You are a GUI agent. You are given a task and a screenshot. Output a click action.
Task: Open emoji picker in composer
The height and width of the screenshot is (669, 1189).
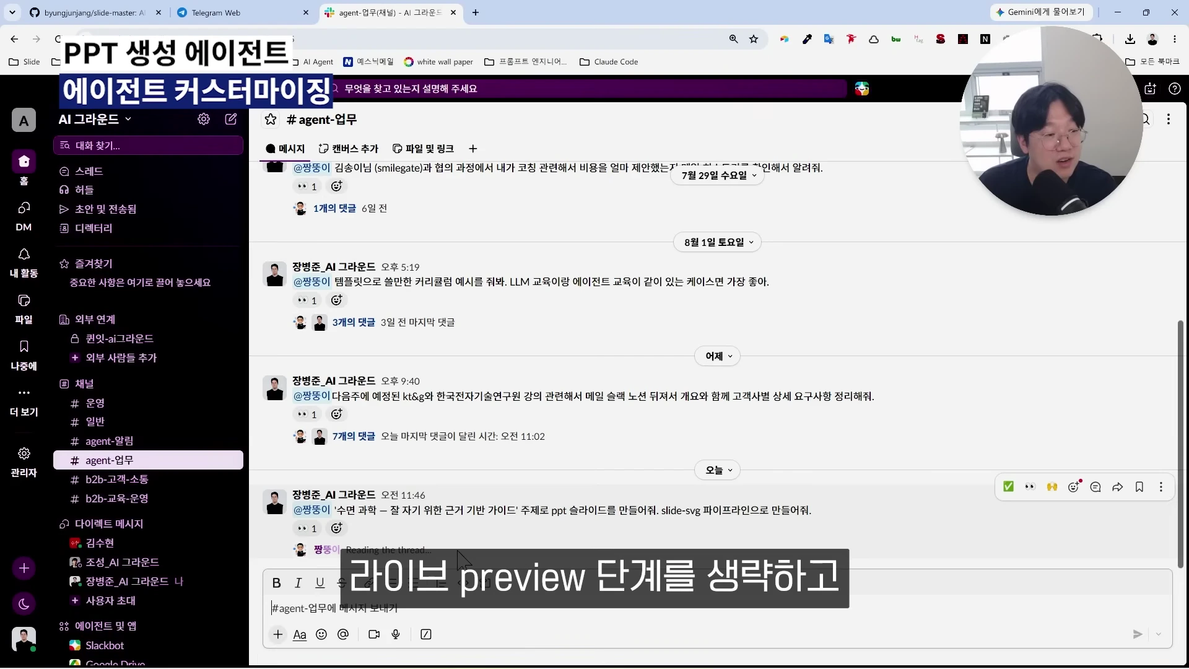[321, 634]
